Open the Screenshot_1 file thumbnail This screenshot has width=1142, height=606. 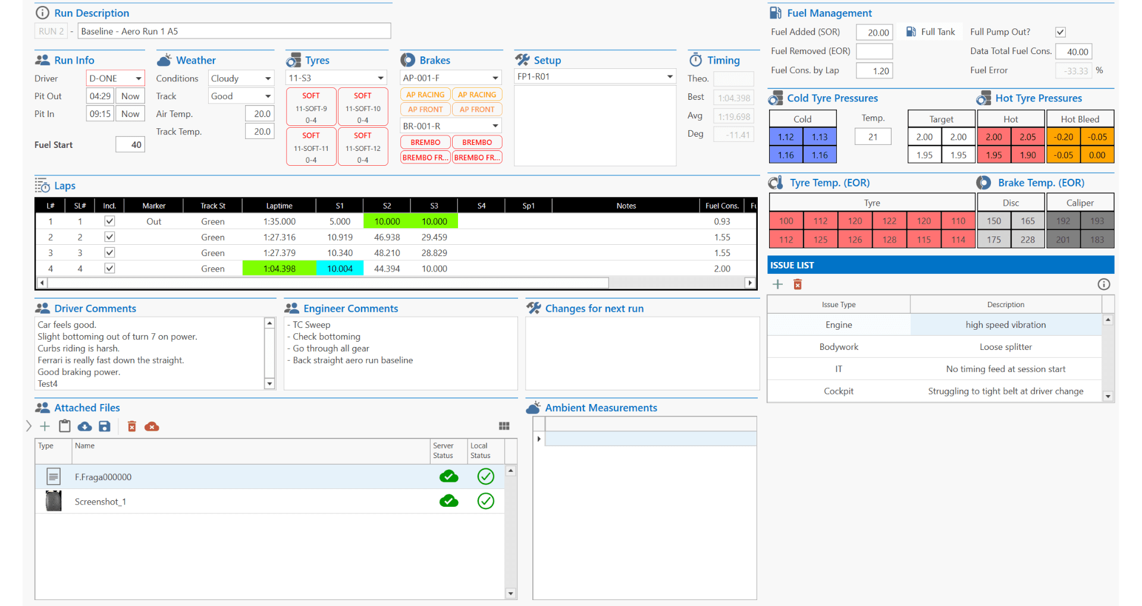tap(54, 501)
